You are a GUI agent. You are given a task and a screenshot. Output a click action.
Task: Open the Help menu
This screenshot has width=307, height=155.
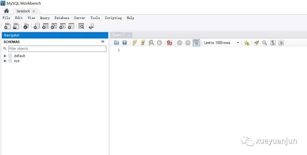[130, 18]
